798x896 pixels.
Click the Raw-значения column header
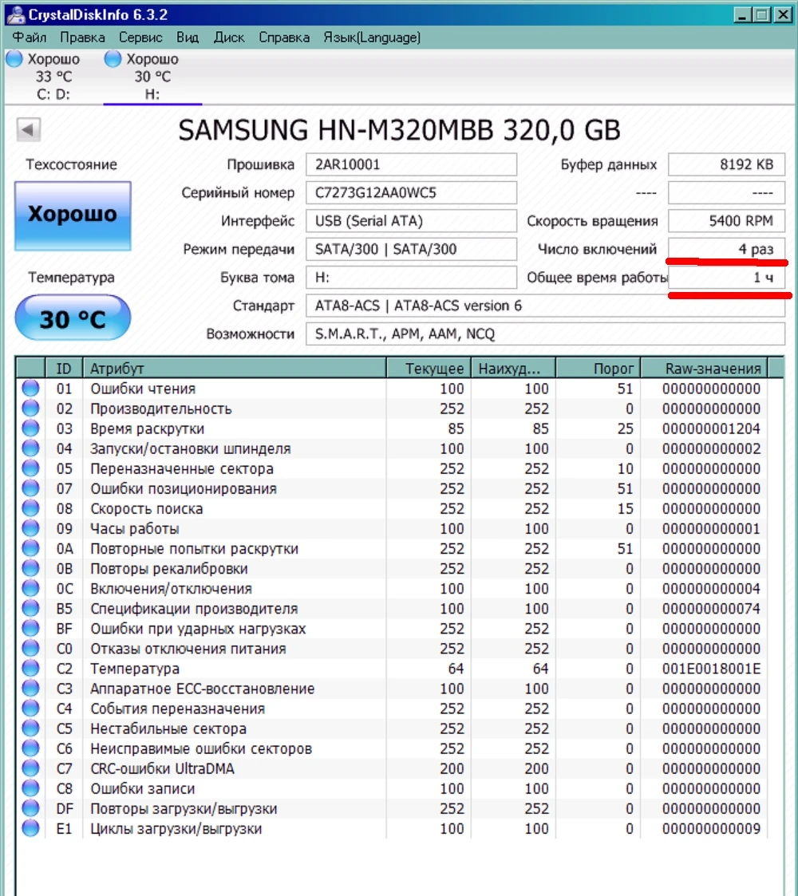pyautogui.click(x=705, y=369)
